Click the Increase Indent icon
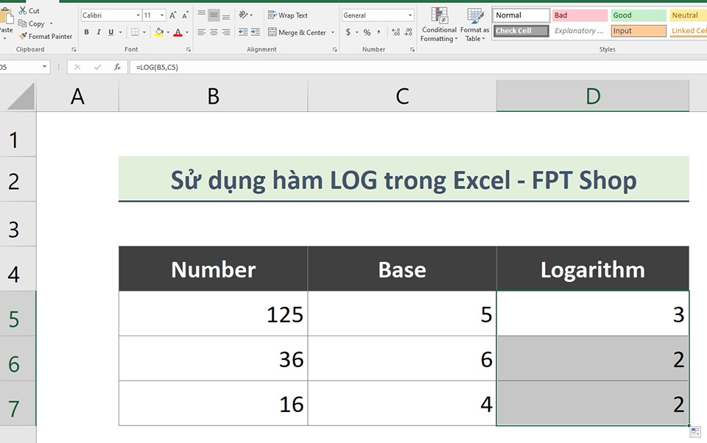 (x=256, y=32)
